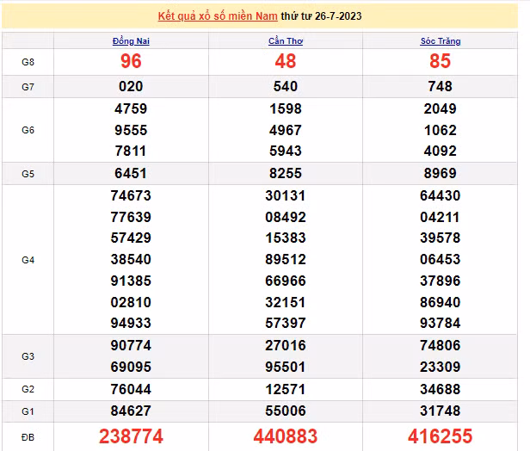530x451 pixels.
Task: Click the G7 row label
Action: pos(28,87)
